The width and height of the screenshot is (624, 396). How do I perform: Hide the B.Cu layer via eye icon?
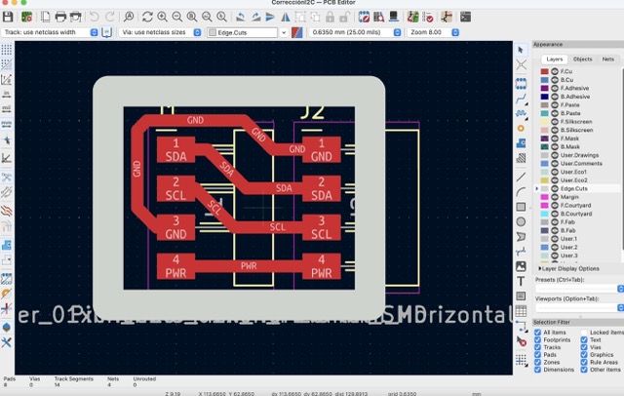555,80
